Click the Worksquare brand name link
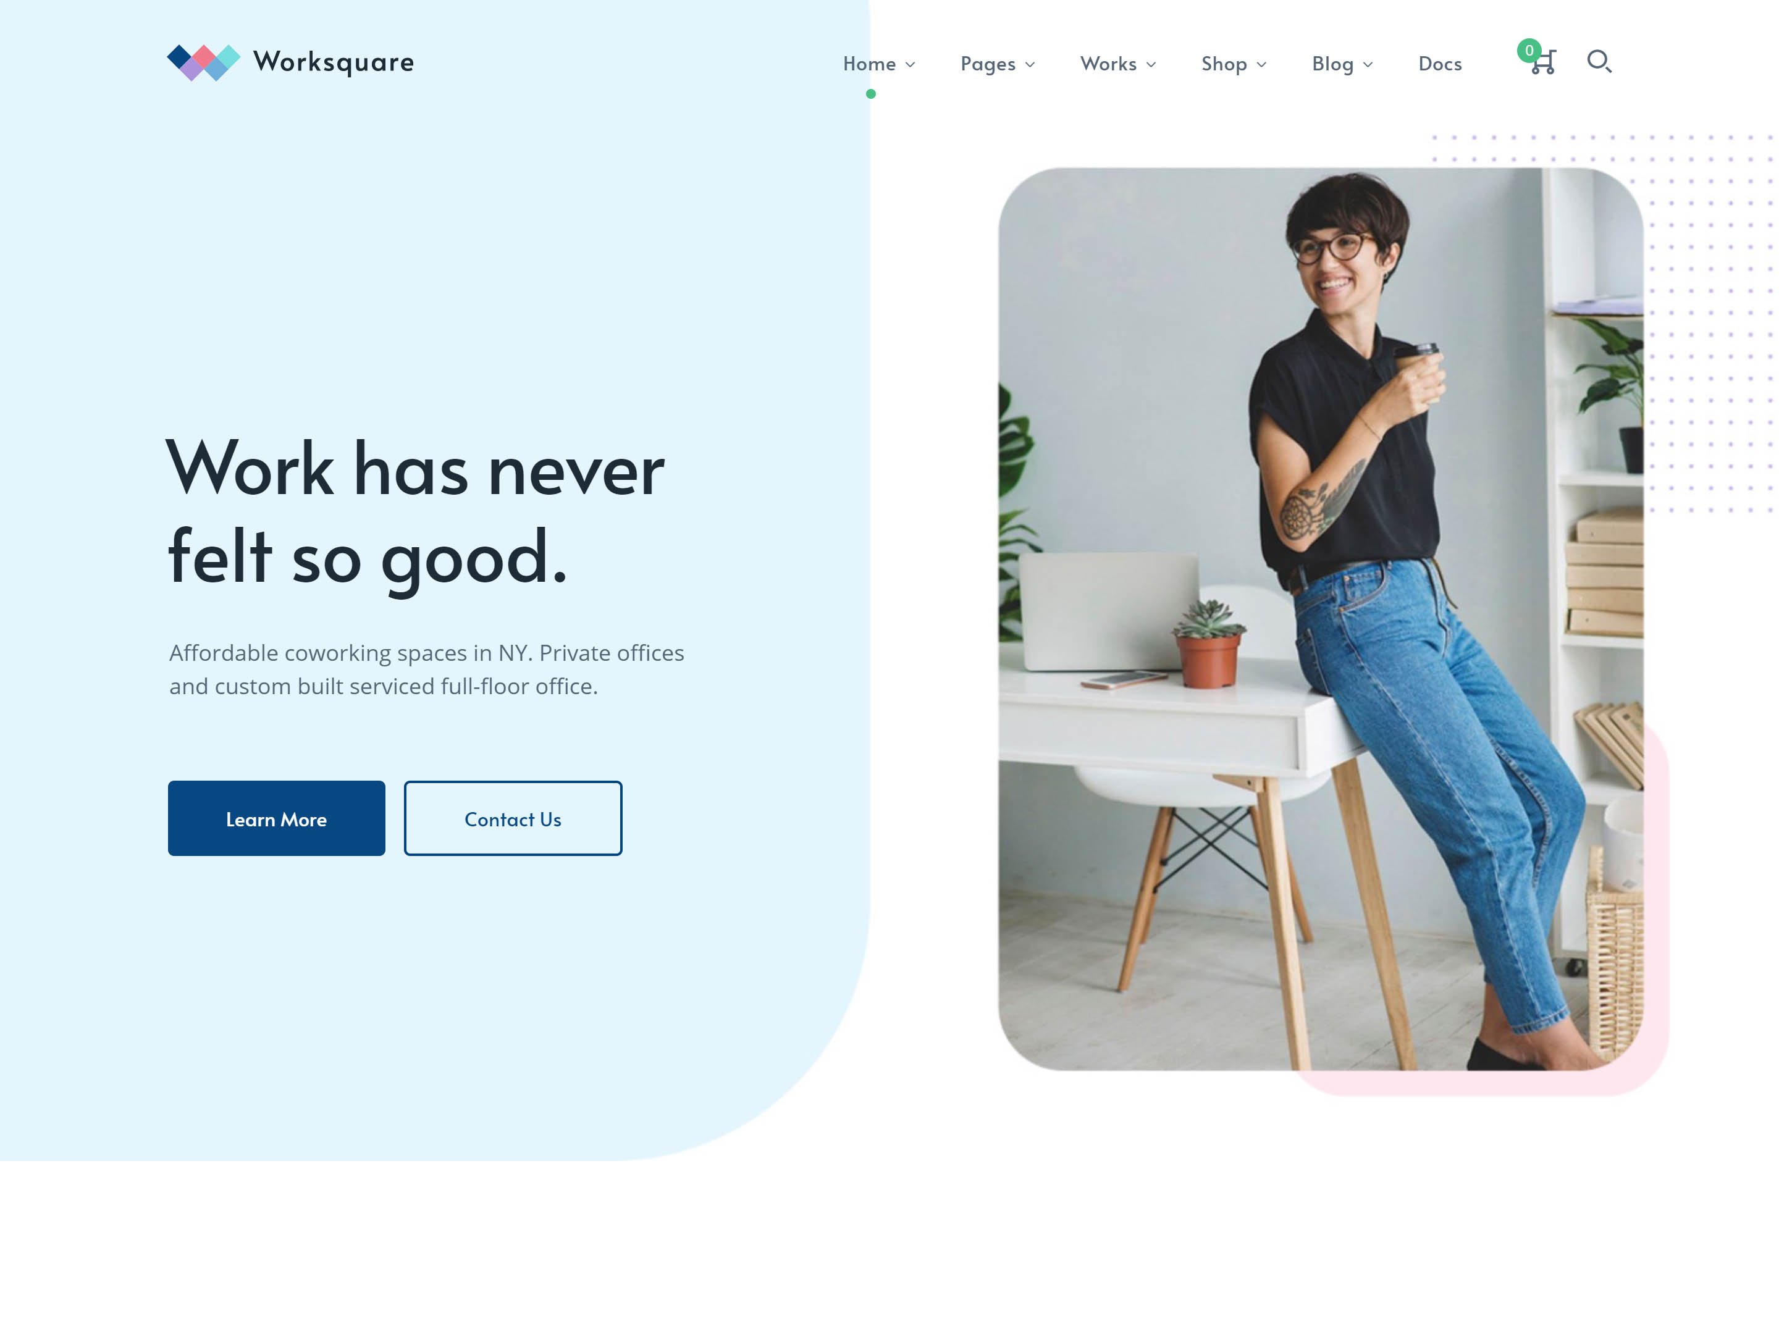The width and height of the screenshot is (1779, 1334). click(x=334, y=63)
